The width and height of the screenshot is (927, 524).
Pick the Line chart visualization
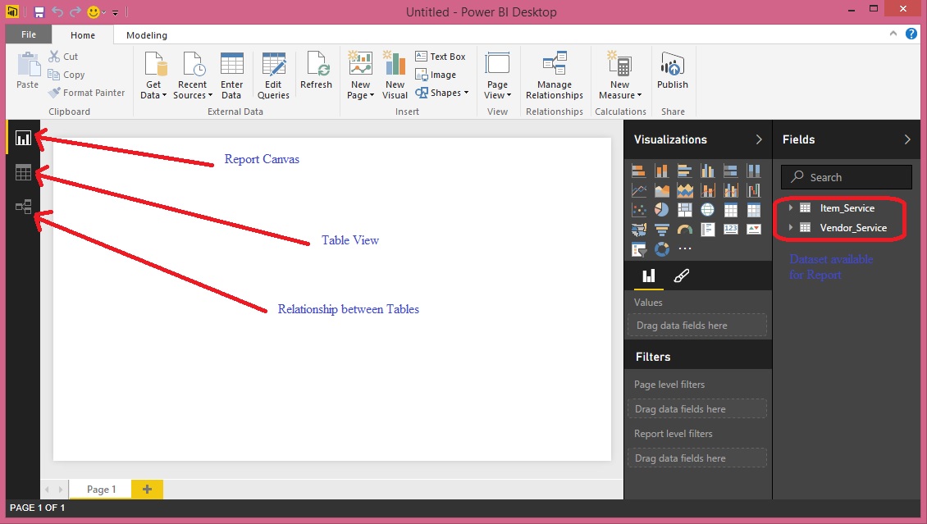click(x=639, y=189)
